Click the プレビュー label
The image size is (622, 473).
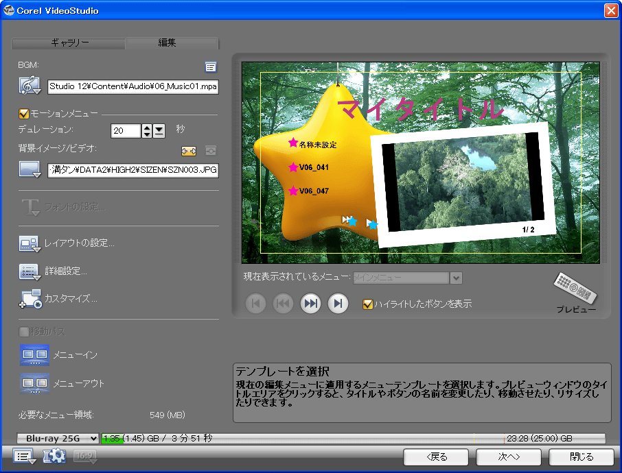point(576,309)
